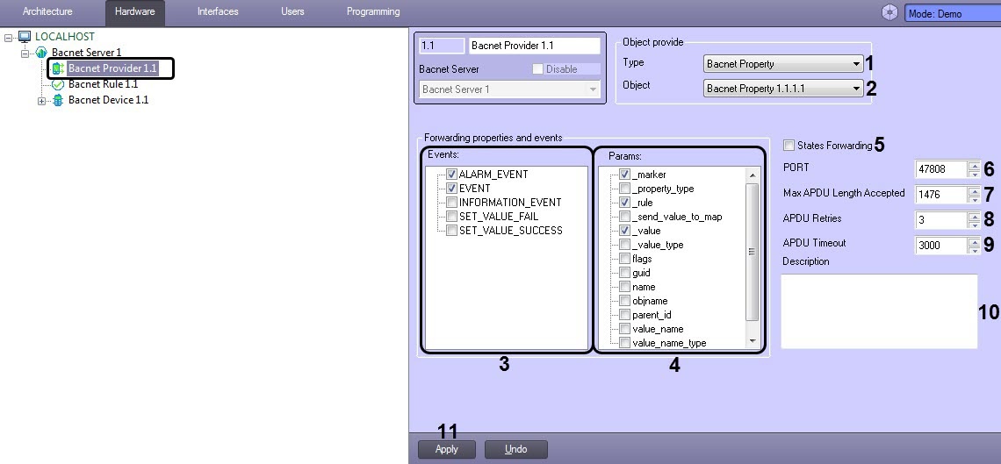Screen dimensions: 1001x464
Task: Uncheck the _rule param
Action: [624, 202]
